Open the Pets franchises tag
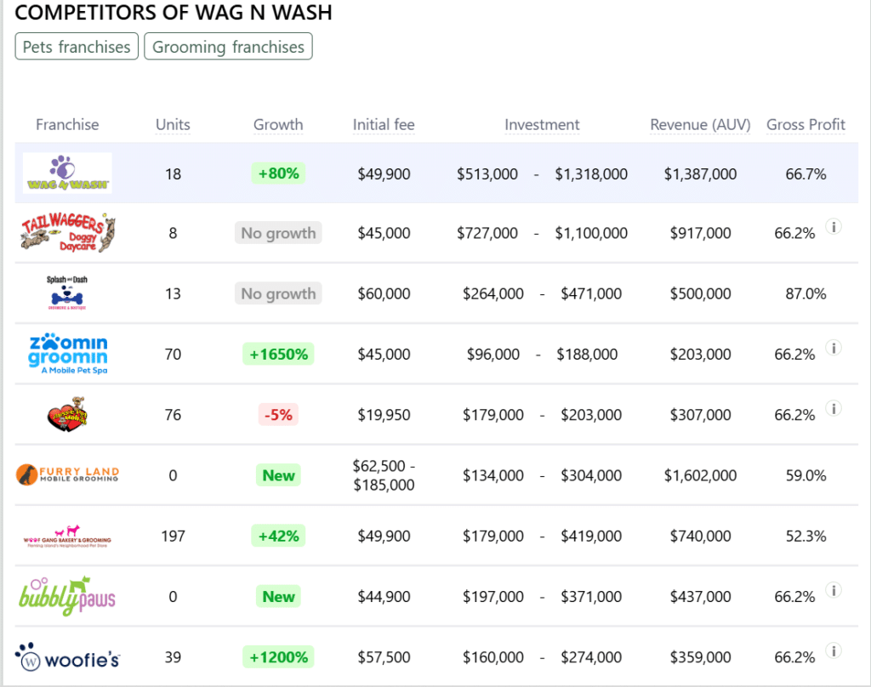This screenshot has height=687, width=871. pyautogui.click(x=77, y=47)
